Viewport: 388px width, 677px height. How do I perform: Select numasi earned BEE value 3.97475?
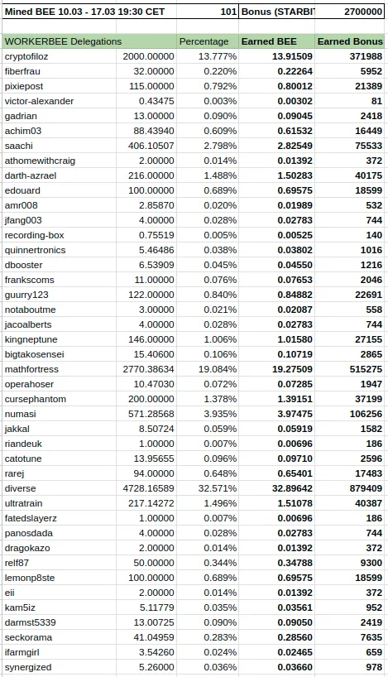276,414
